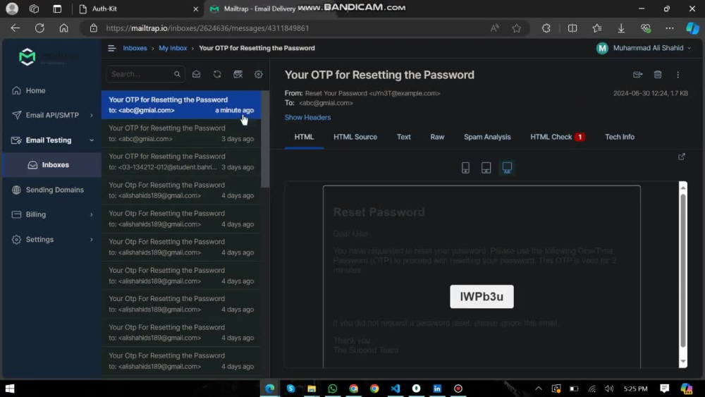The width and height of the screenshot is (705, 397).
Task: Open Windows Start menu
Action: click(9, 389)
